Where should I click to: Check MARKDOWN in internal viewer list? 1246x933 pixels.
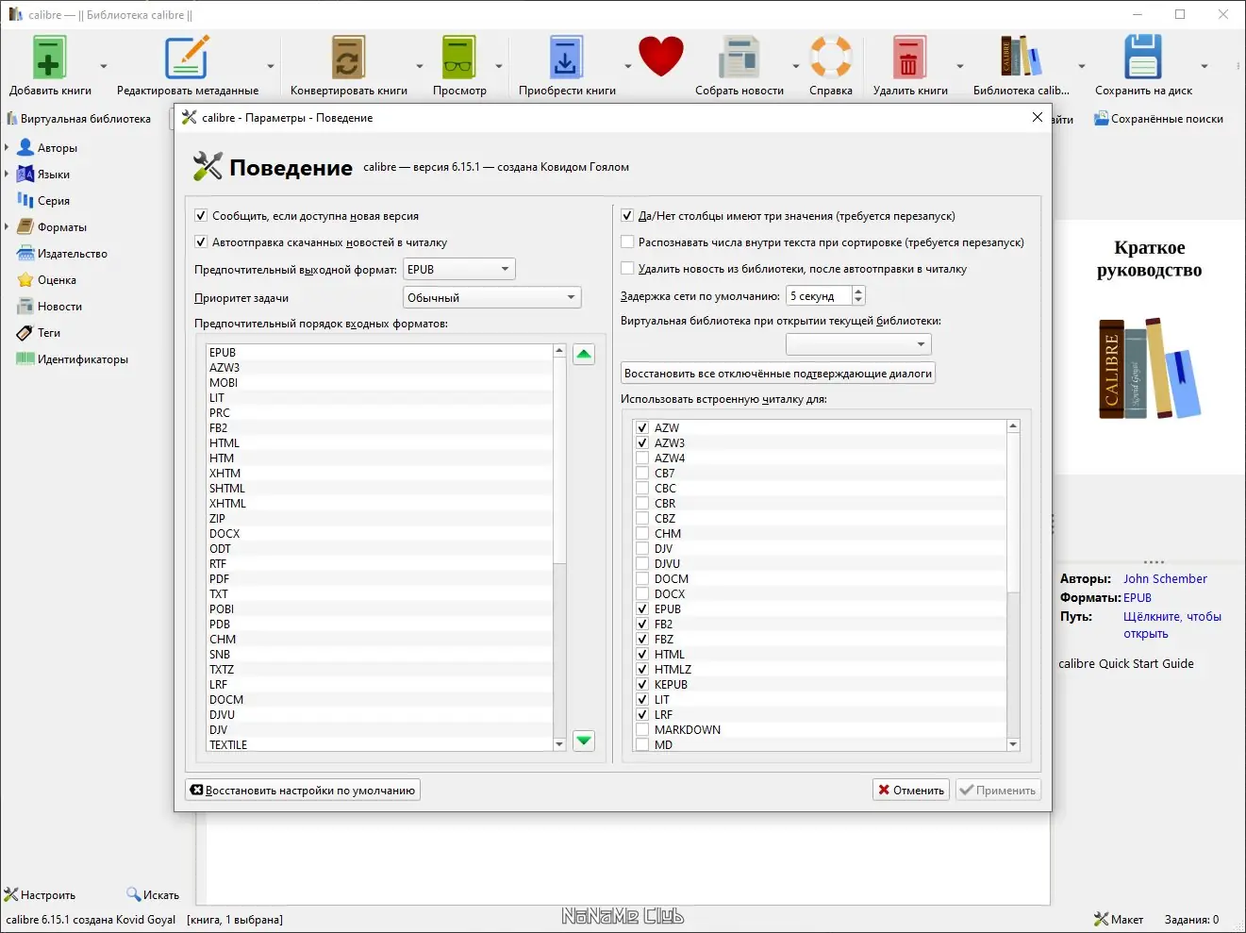642,730
